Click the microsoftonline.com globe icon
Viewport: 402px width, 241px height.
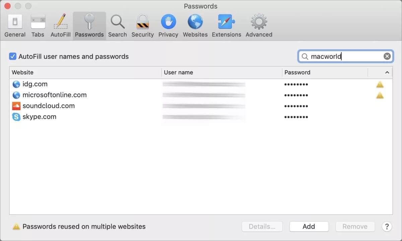[x=16, y=95]
